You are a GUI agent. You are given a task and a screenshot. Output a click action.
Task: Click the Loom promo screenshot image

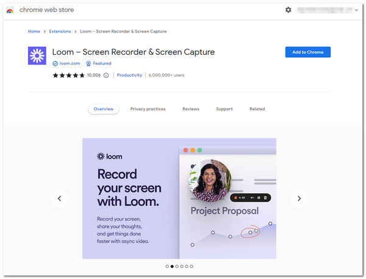pos(179,199)
